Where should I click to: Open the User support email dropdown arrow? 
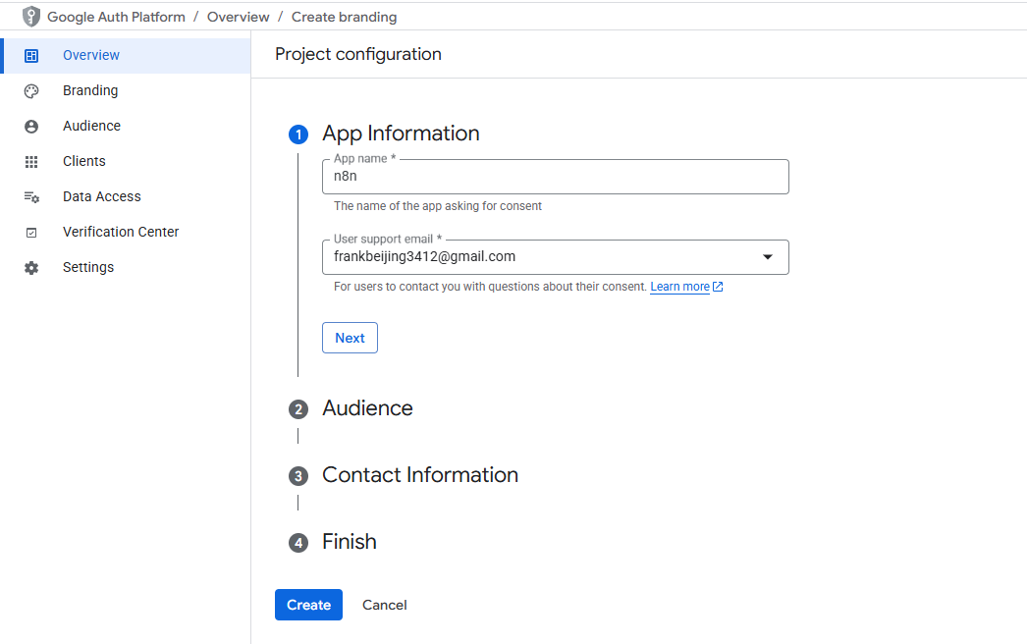pyautogui.click(x=768, y=257)
